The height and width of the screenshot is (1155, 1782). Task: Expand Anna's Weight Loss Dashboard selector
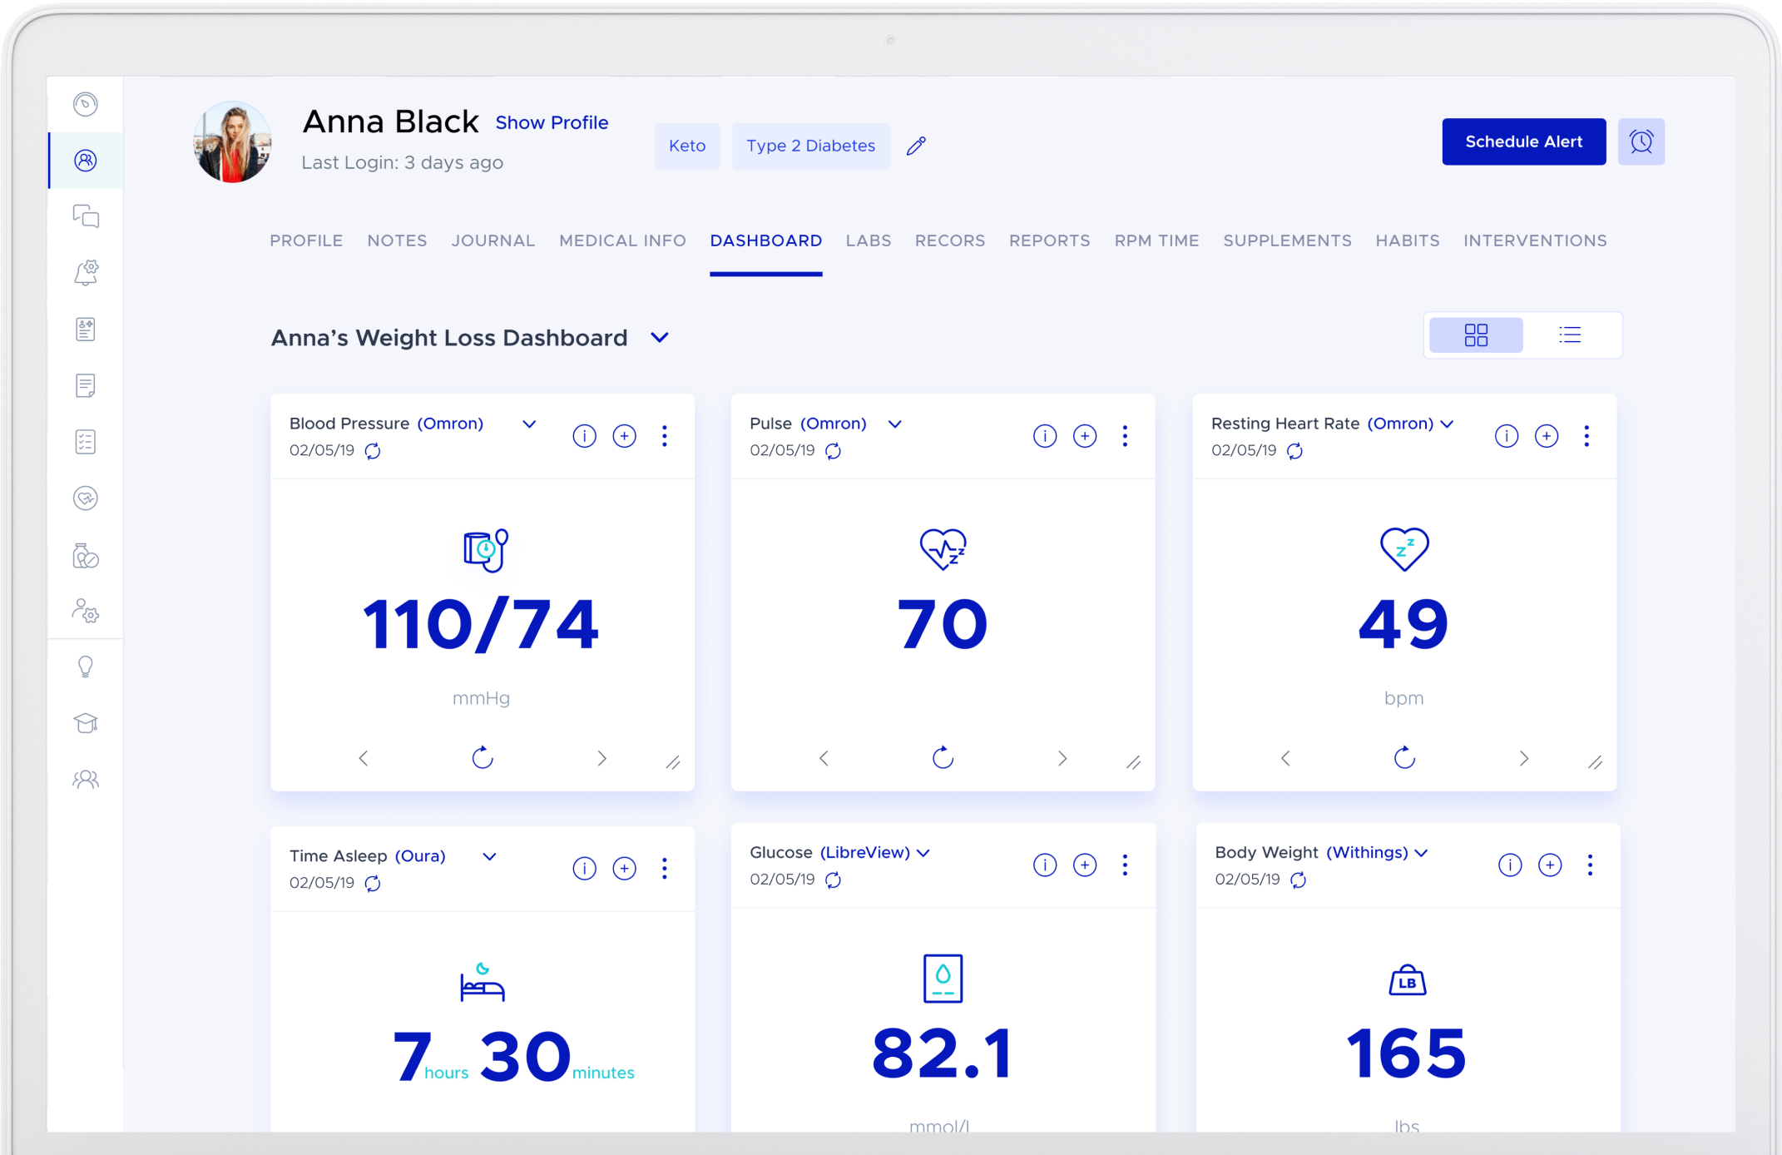660,338
